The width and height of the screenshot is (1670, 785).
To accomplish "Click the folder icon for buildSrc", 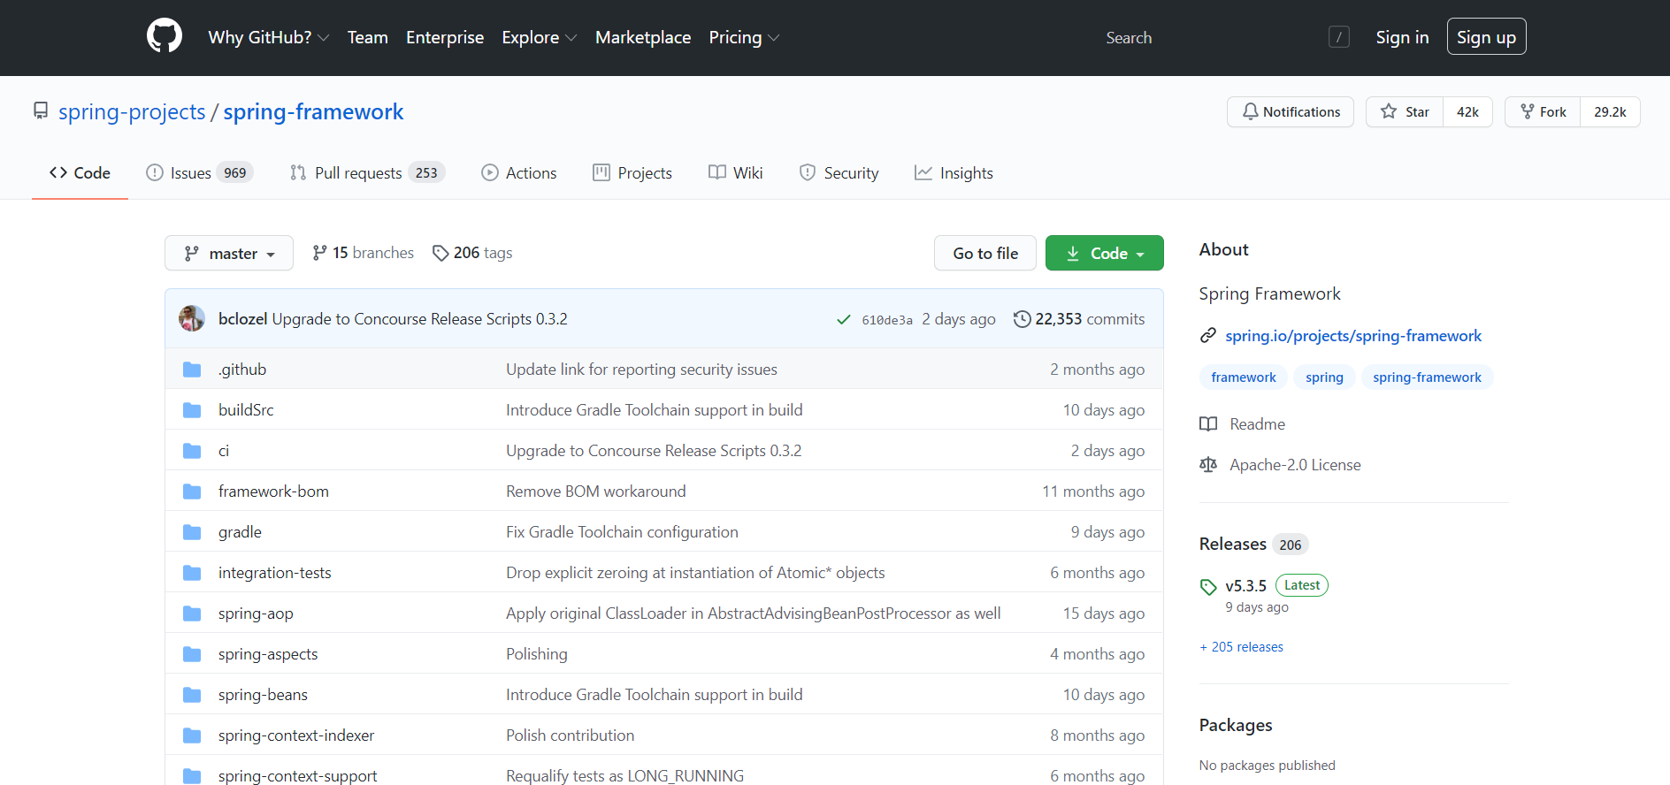I will click(192, 410).
